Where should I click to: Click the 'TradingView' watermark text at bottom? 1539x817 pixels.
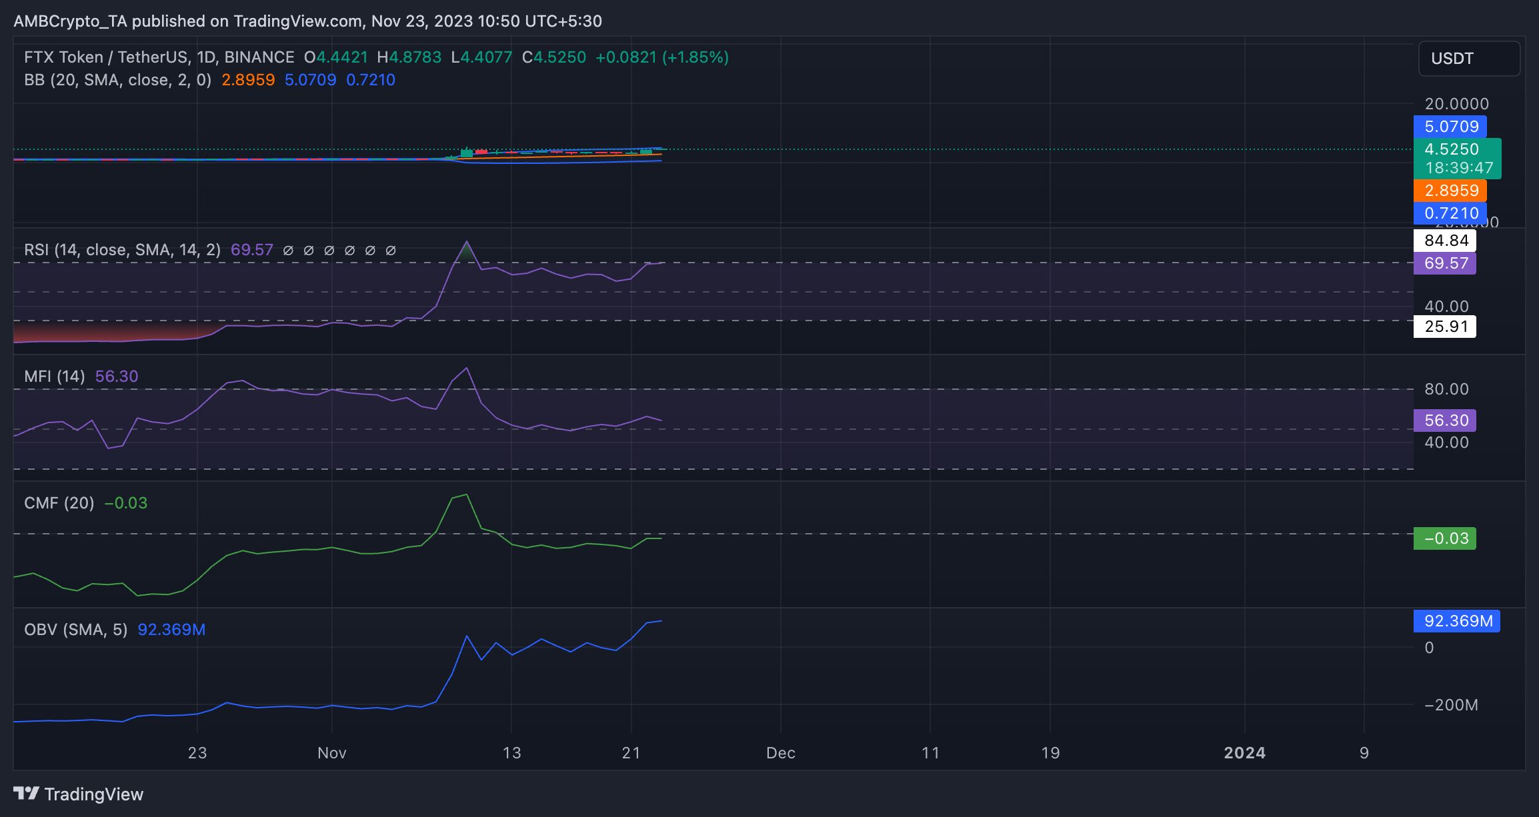94,794
